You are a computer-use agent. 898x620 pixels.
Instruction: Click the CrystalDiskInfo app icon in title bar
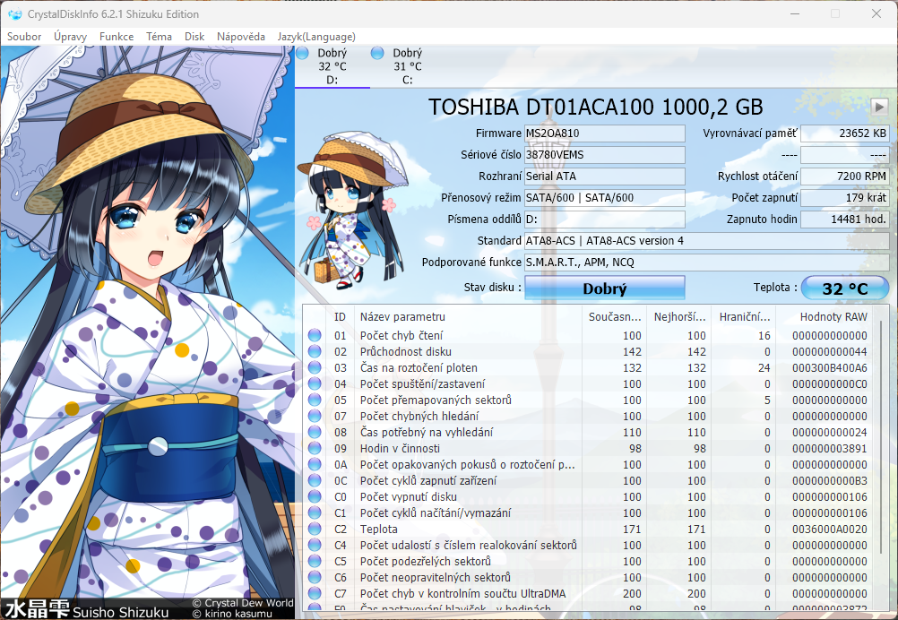[x=15, y=13]
